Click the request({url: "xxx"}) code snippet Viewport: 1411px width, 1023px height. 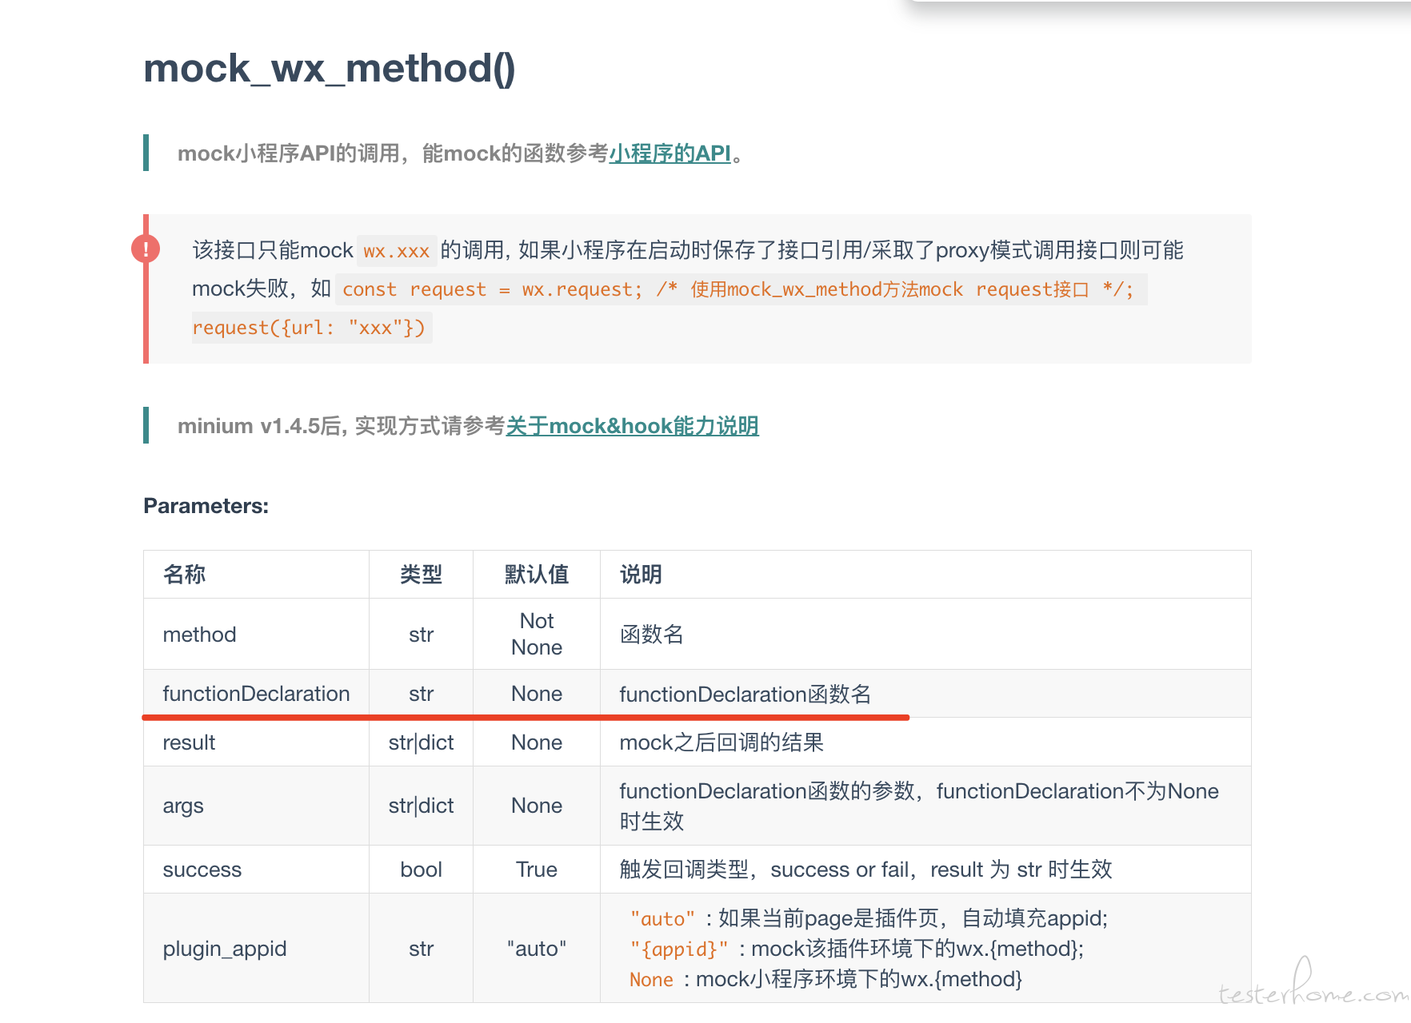point(310,328)
